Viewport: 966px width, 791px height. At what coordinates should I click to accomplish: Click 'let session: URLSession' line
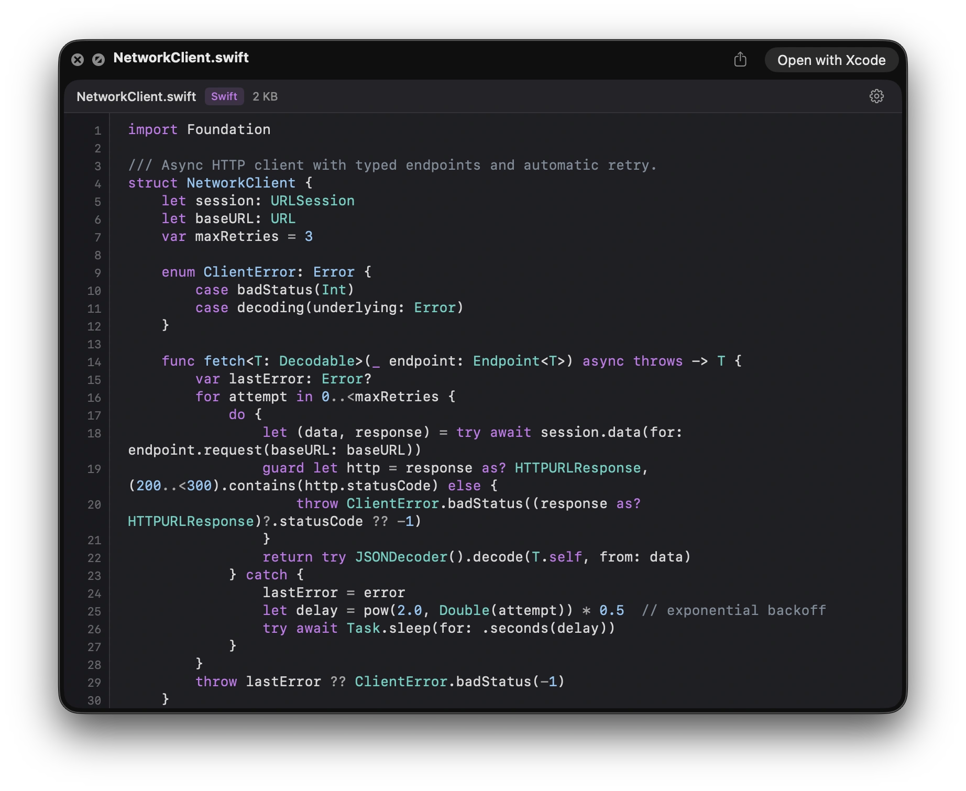[258, 201]
